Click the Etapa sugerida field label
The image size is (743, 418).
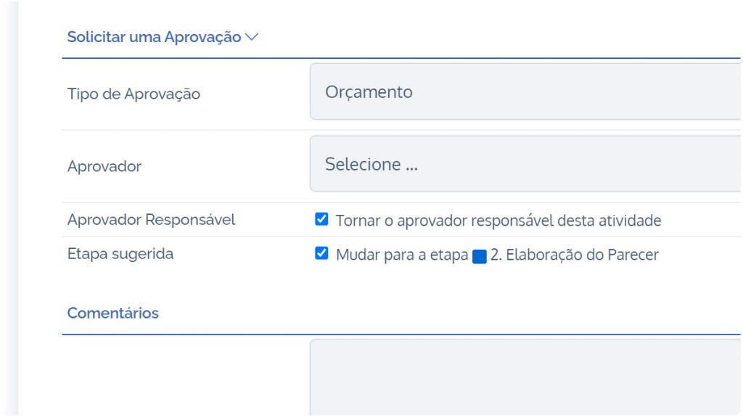tap(120, 253)
